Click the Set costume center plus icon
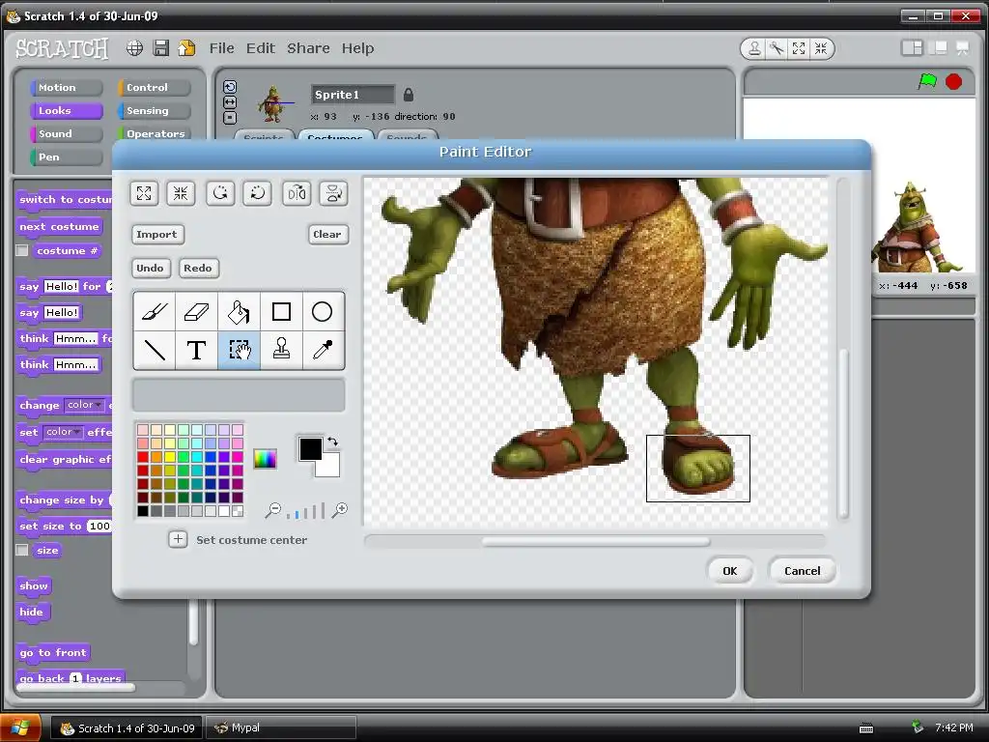This screenshot has width=989, height=742. click(178, 539)
